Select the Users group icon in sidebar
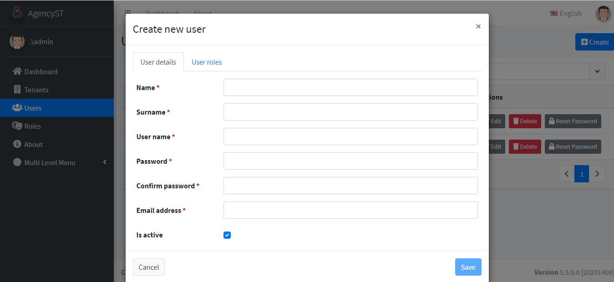 pyautogui.click(x=17, y=108)
